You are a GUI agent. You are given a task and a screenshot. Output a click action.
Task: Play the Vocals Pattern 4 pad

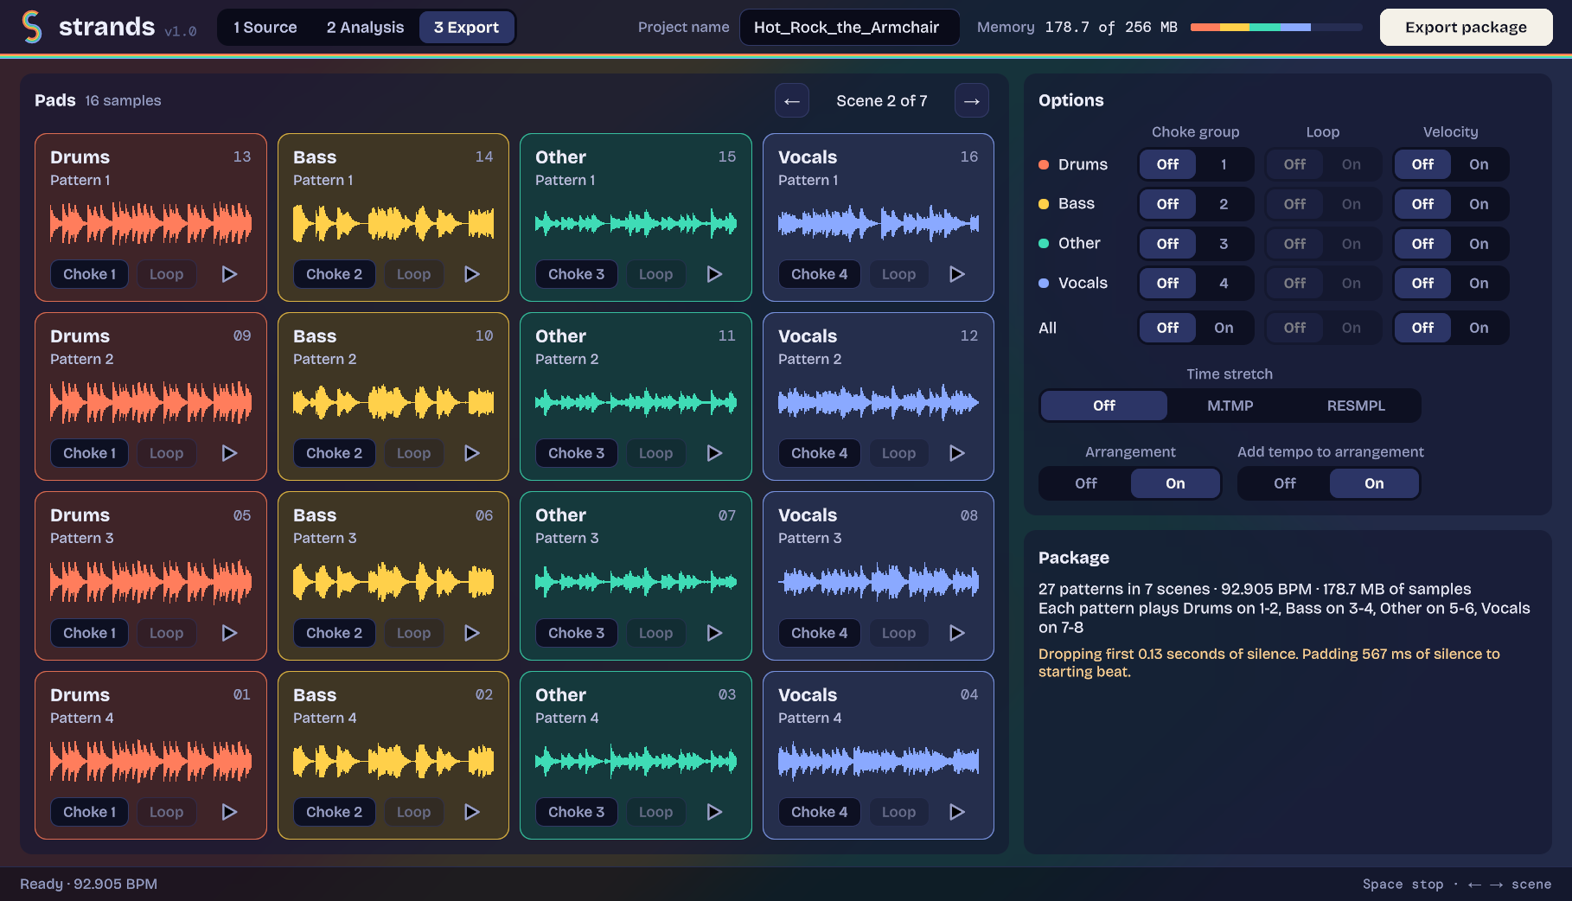957,812
